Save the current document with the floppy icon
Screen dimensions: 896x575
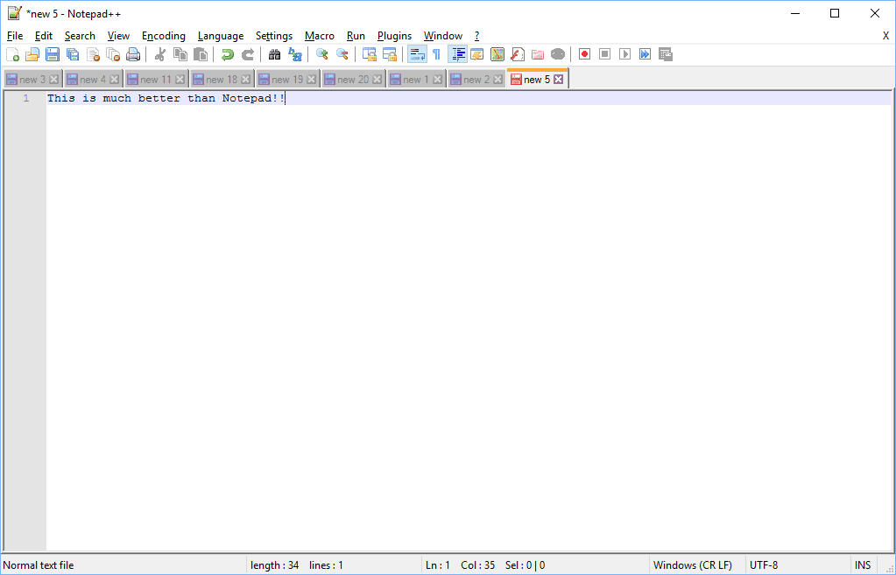click(53, 54)
